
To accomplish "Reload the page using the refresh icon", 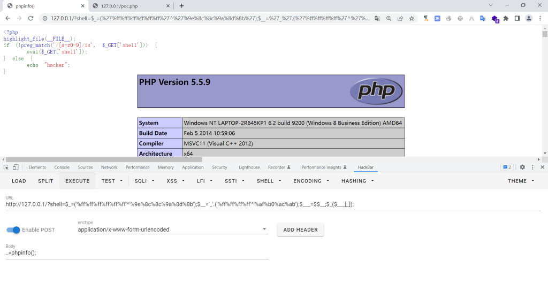I will pos(31,18).
